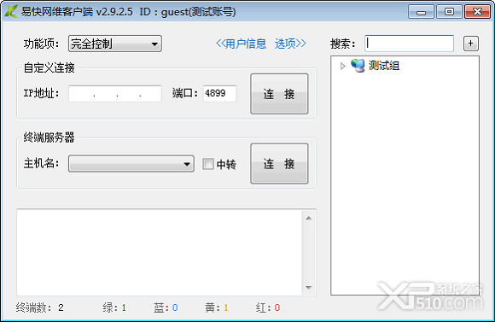495x322 pixels.
Task: Click the log area scroll up arrow
Action: (x=309, y=219)
